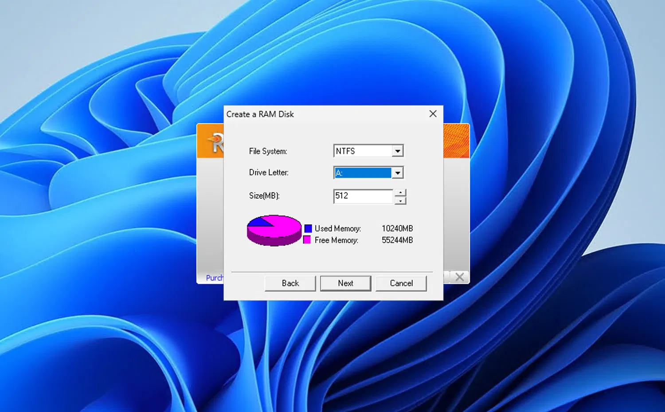Increase size with the spinner up arrow
Screen dimensions: 665x412
click(400, 192)
